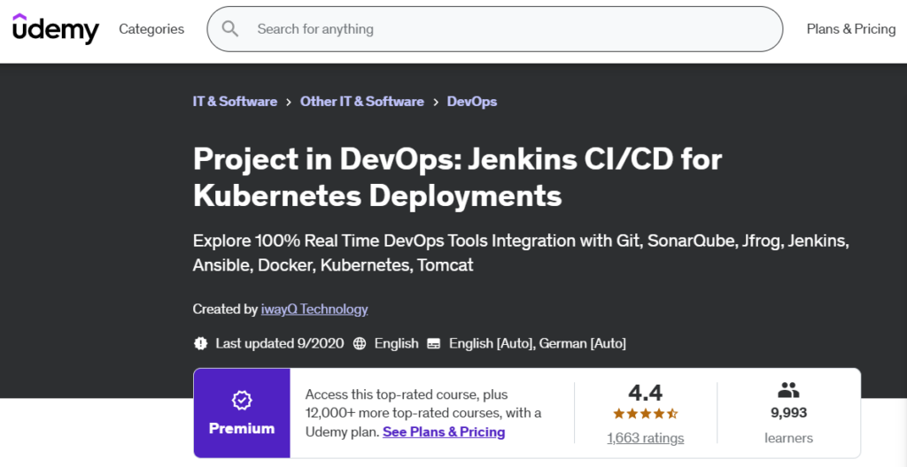
Task: Click the closed captions icon
Action: 434,343
